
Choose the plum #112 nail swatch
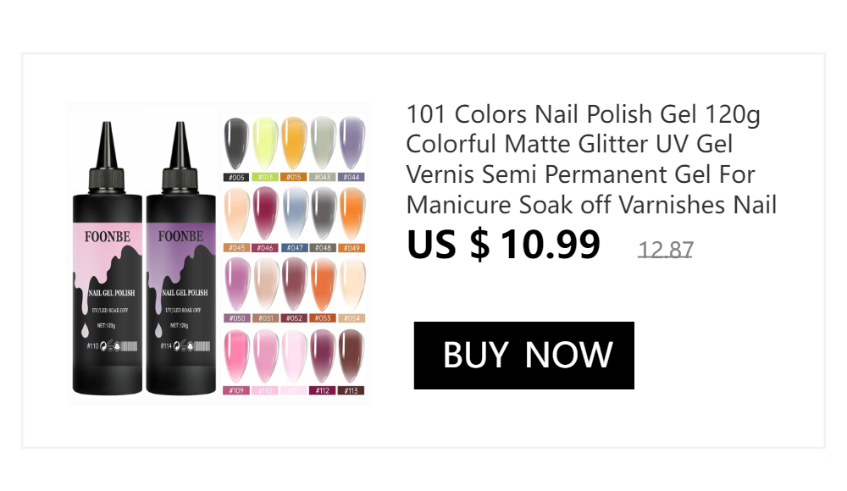tap(323, 356)
